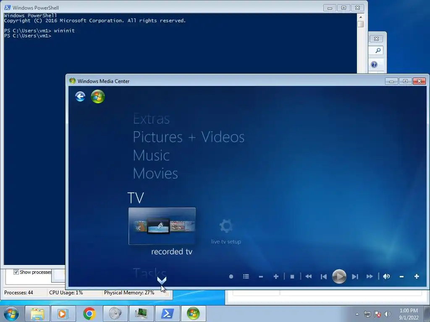Select the faded Tasks category
430x322 pixels.
(x=150, y=273)
